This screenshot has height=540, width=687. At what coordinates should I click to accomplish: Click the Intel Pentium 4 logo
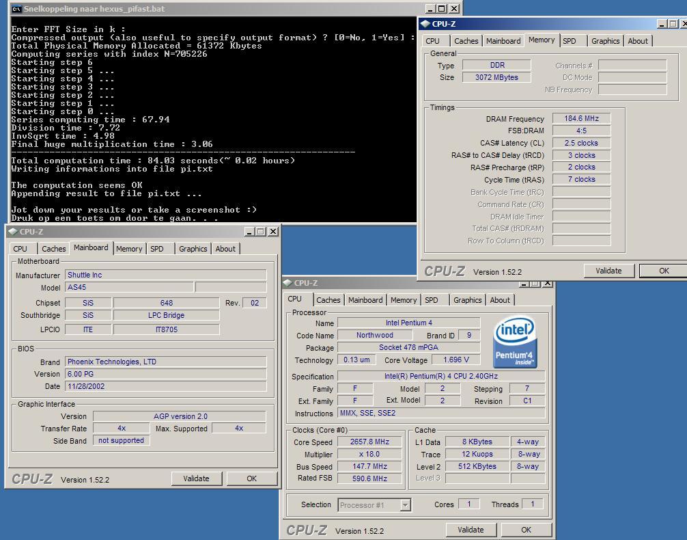pyautogui.click(x=515, y=342)
